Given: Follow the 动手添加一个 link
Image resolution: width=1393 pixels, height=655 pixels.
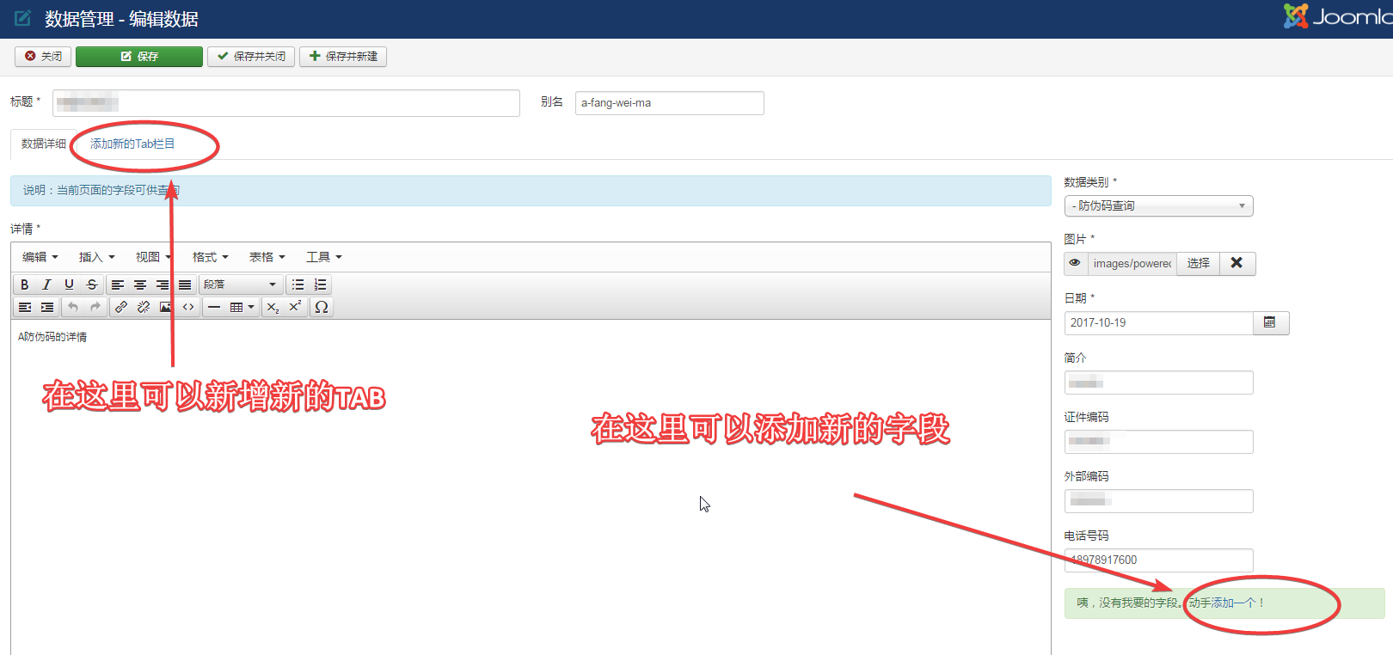Looking at the screenshot, I should click(x=1227, y=603).
